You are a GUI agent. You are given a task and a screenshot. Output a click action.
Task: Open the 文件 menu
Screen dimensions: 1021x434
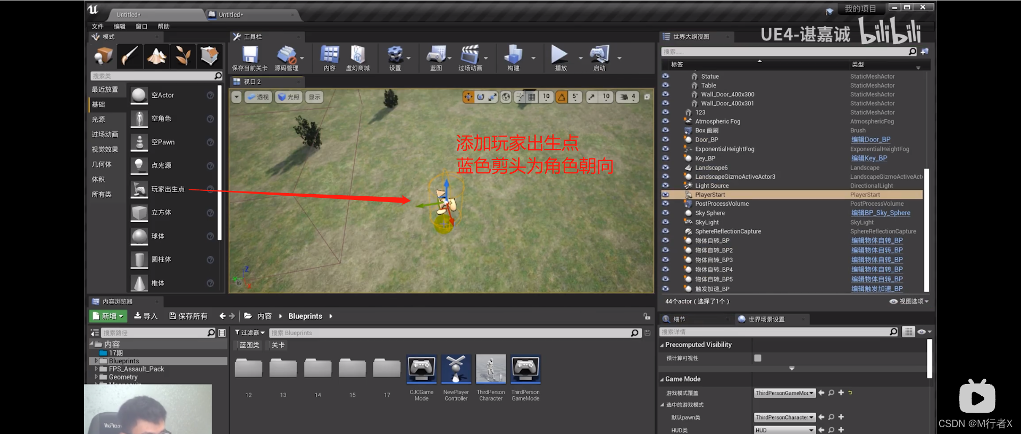[x=97, y=27]
